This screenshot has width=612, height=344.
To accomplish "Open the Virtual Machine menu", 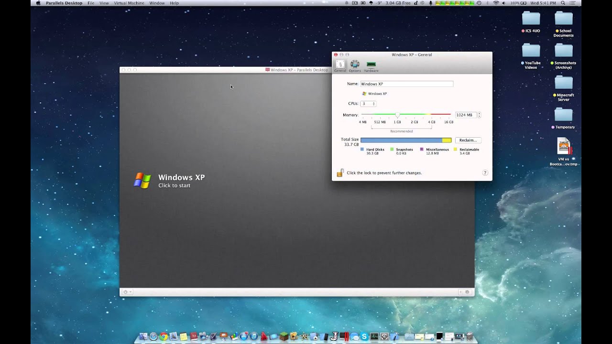I will click(x=129, y=3).
